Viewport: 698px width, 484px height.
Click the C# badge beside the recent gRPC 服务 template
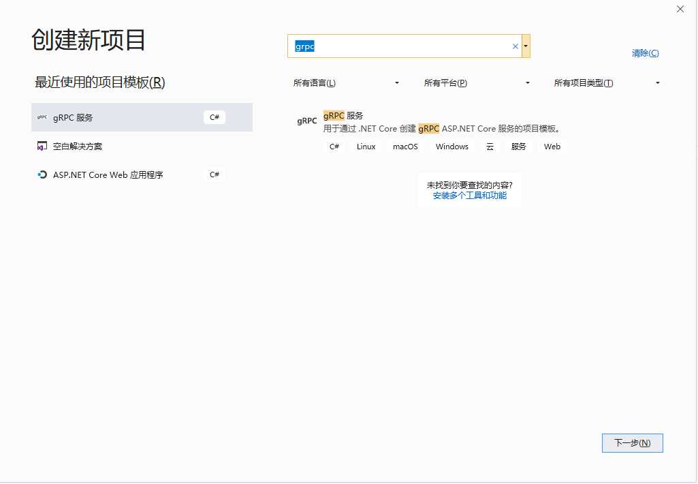pyautogui.click(x=215, y=117)
